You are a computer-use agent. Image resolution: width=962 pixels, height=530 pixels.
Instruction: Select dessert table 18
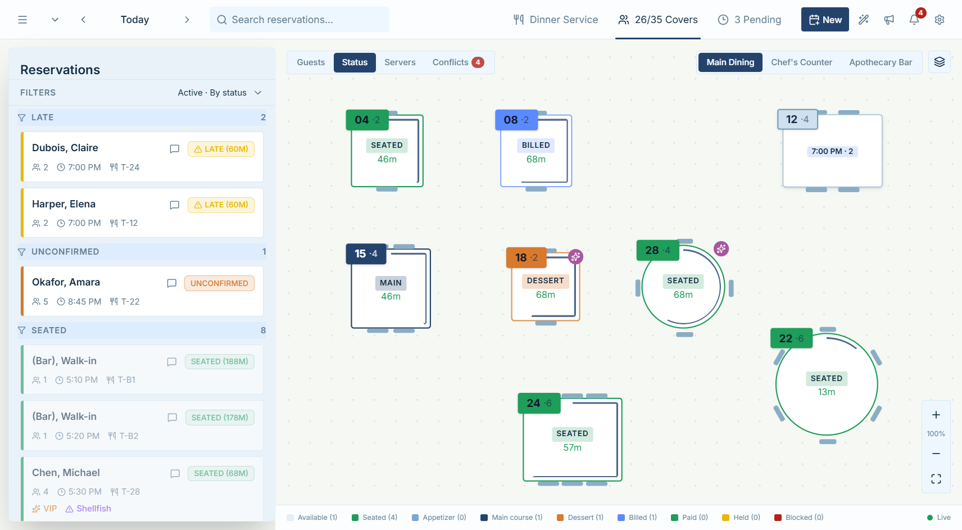[x=545, y=287]
